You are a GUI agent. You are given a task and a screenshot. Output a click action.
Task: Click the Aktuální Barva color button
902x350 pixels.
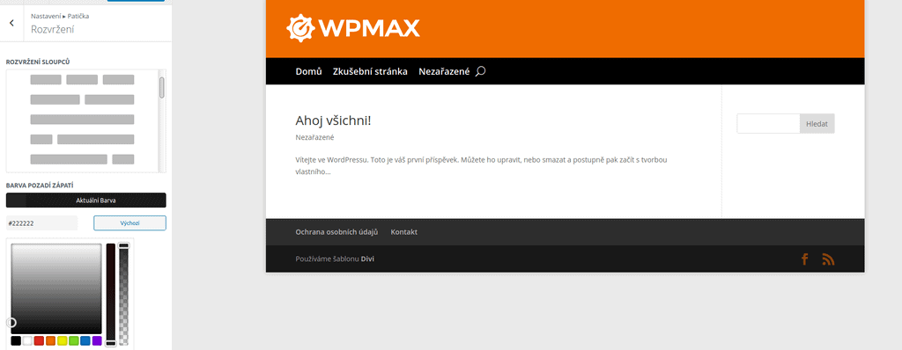(x=85, y=200)
